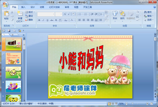Close the slide thumbnails pane

24,35
